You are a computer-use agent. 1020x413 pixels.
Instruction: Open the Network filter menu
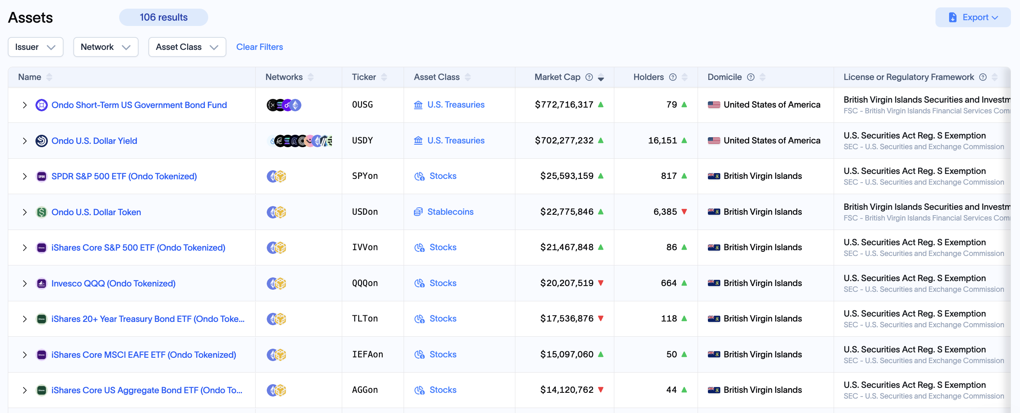pyautogui.click(x=106, y=47)
